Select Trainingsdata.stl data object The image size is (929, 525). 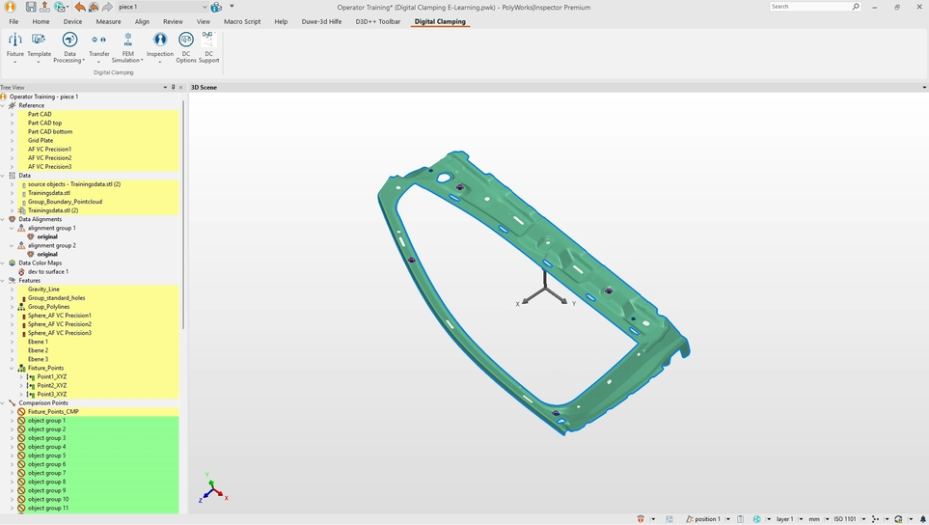click(48, 193)
